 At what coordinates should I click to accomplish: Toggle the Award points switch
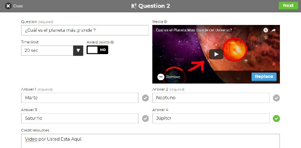(x=97, y=50)
